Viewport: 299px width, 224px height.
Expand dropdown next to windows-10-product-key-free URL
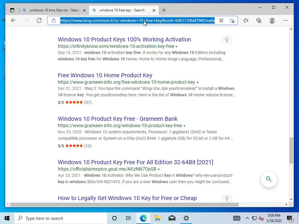tap(185, 126)
